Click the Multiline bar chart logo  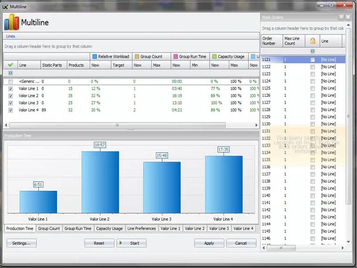coord(12,22)
